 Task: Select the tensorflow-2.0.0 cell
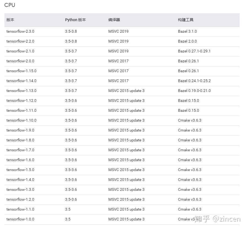tap(20, 61)
